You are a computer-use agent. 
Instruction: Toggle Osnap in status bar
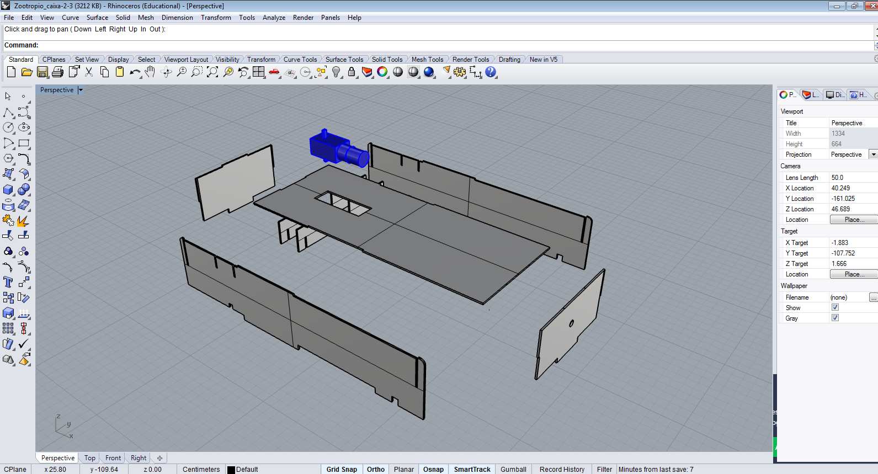click(433, 469)
